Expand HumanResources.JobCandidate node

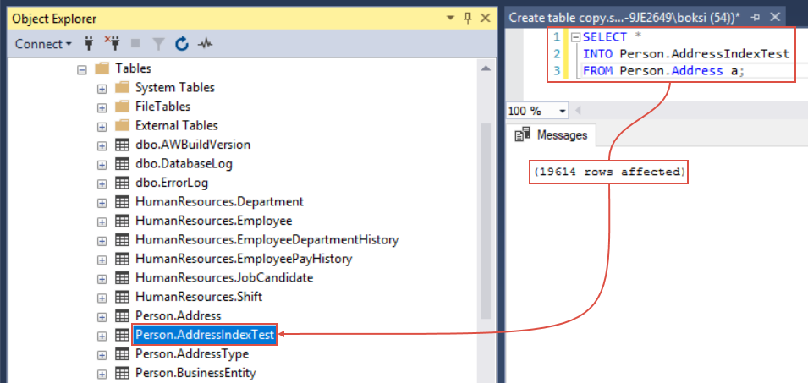[x=102, y=279]
